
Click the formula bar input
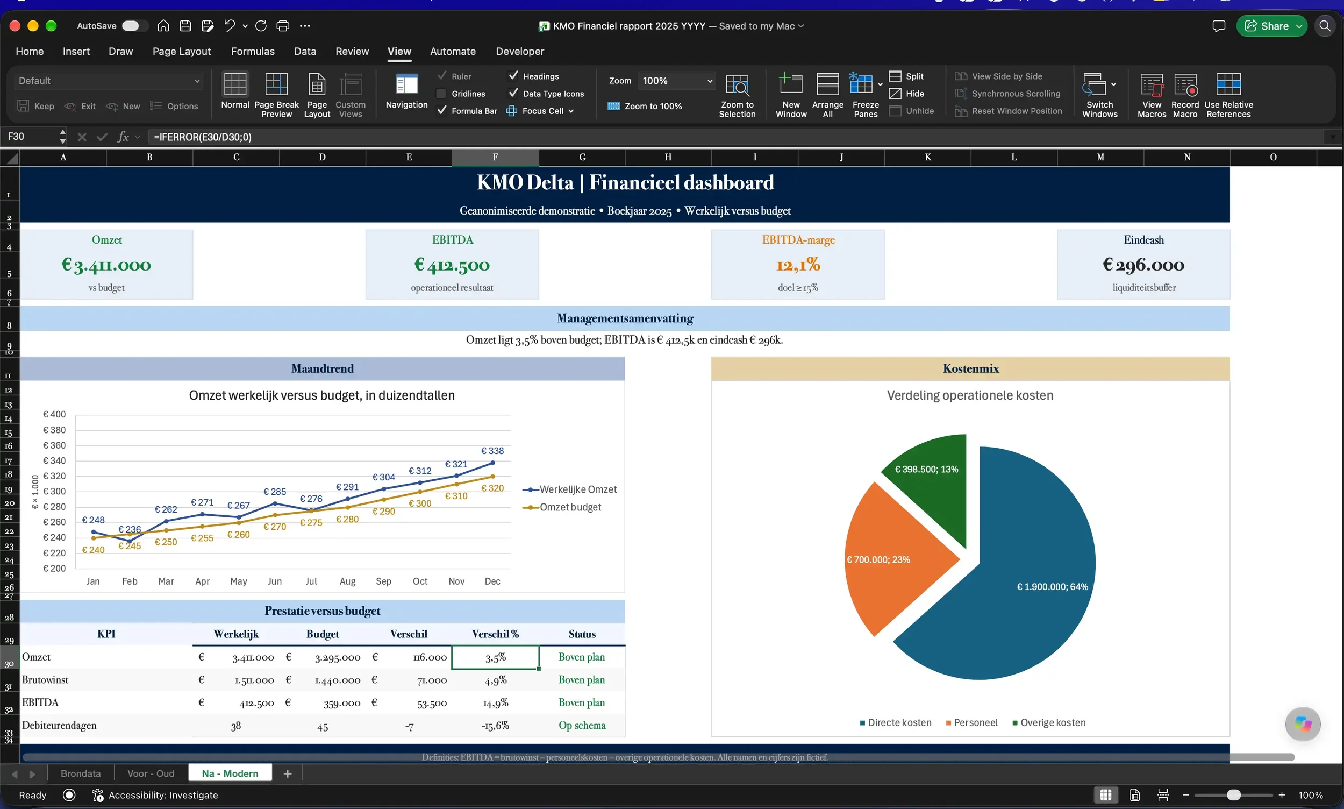(x=735, y=137)
